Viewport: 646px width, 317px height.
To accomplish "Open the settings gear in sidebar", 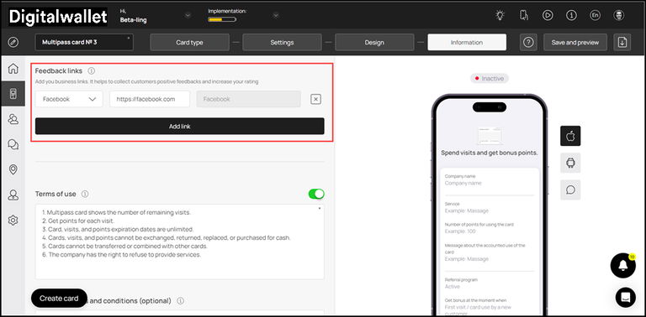I will (13, 220).
